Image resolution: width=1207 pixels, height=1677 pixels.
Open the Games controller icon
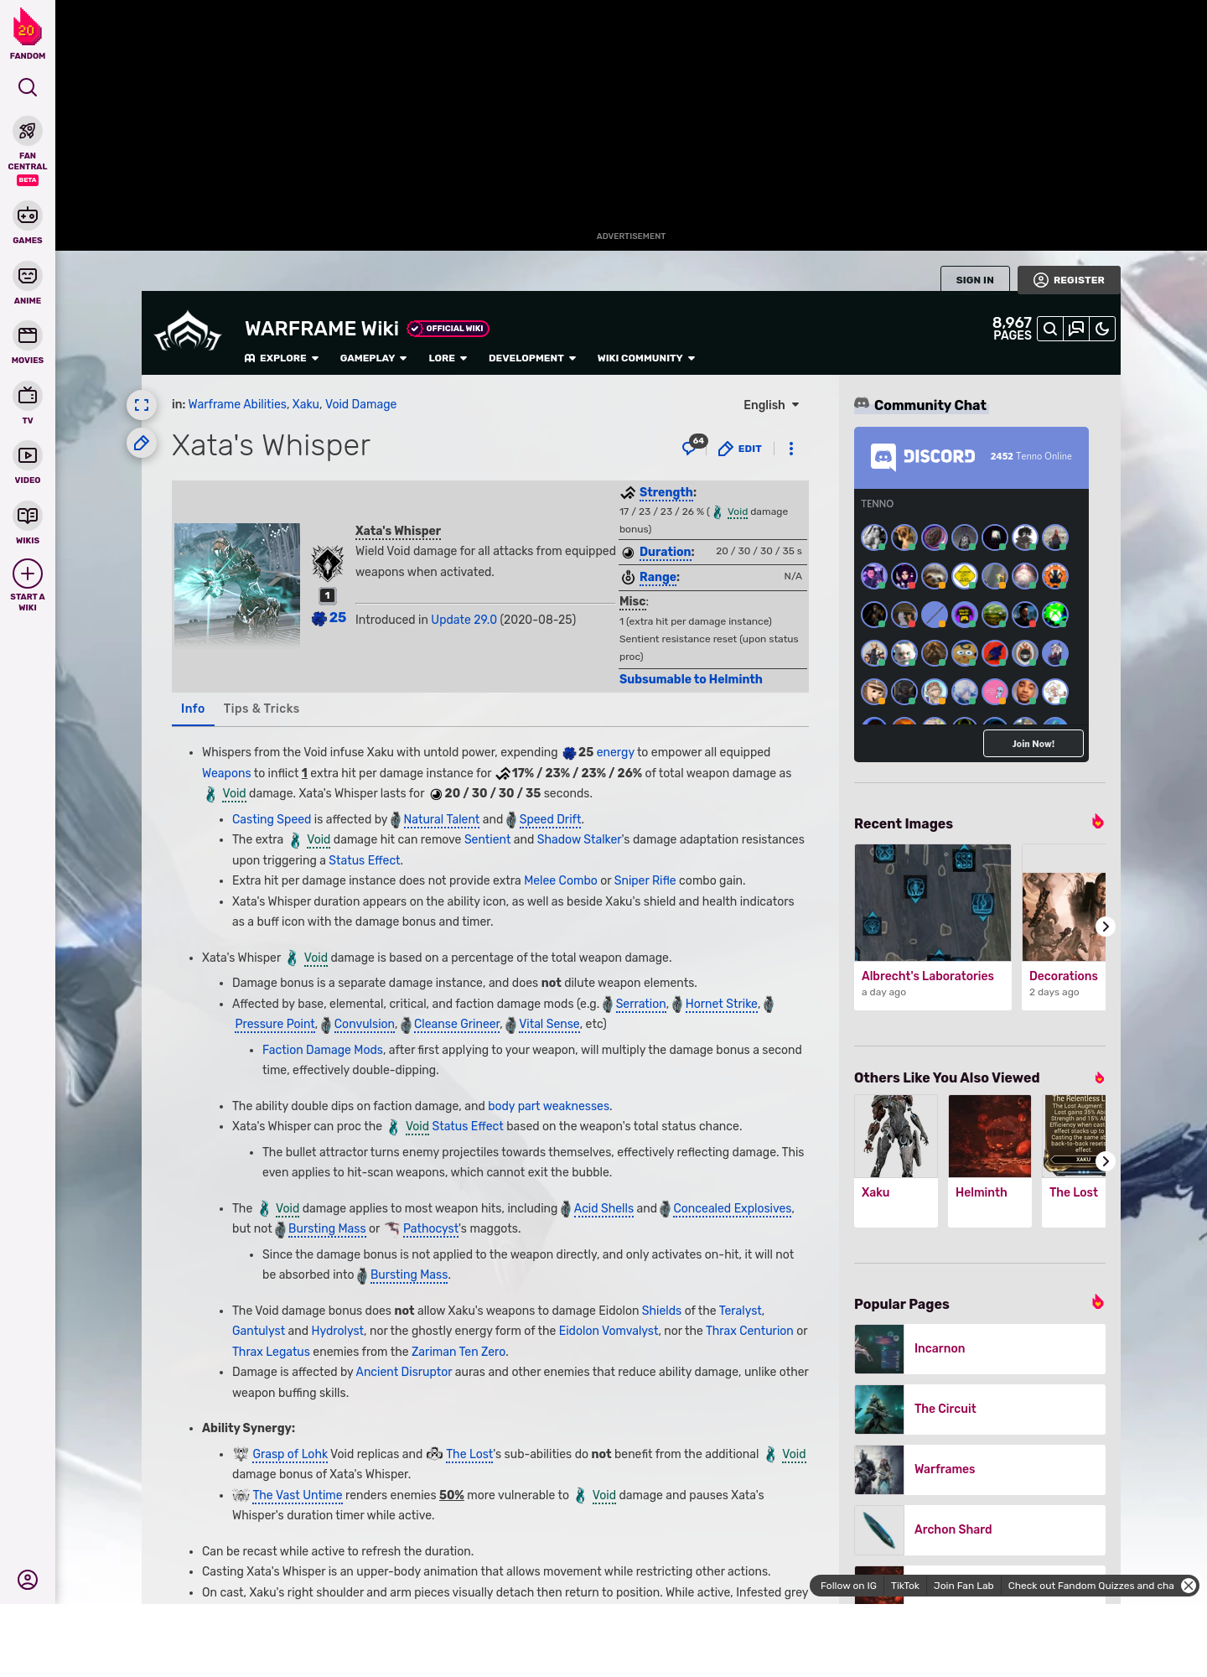click(28, 215)
